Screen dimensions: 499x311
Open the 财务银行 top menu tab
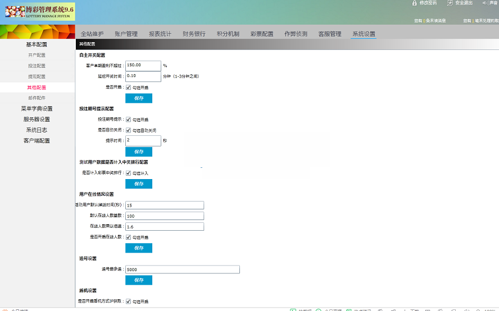194,34
